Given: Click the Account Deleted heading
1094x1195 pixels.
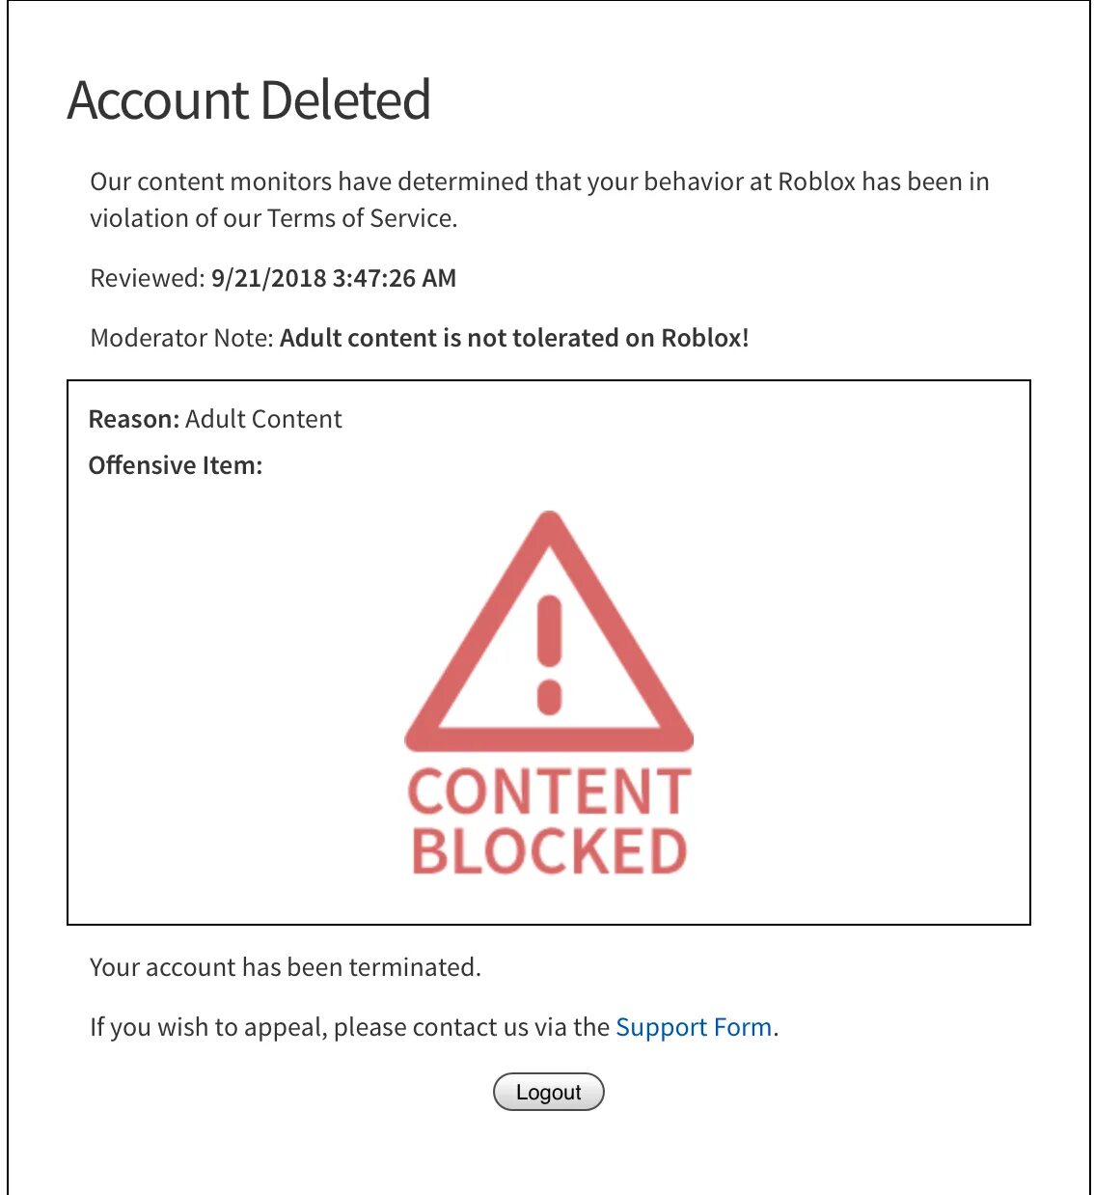Looking at the screenshot, I should [249, 100].
